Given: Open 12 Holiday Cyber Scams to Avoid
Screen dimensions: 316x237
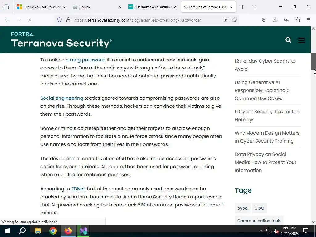Looking at the screenshot, I should pos(265,65).
